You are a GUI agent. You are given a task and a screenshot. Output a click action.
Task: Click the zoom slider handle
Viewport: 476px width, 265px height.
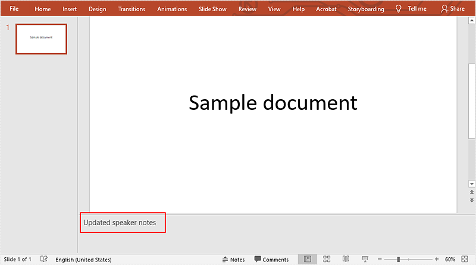398,259
